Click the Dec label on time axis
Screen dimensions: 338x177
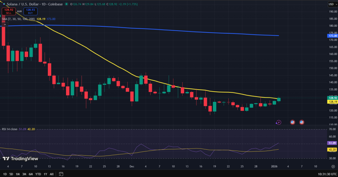(x=132, y=166)
